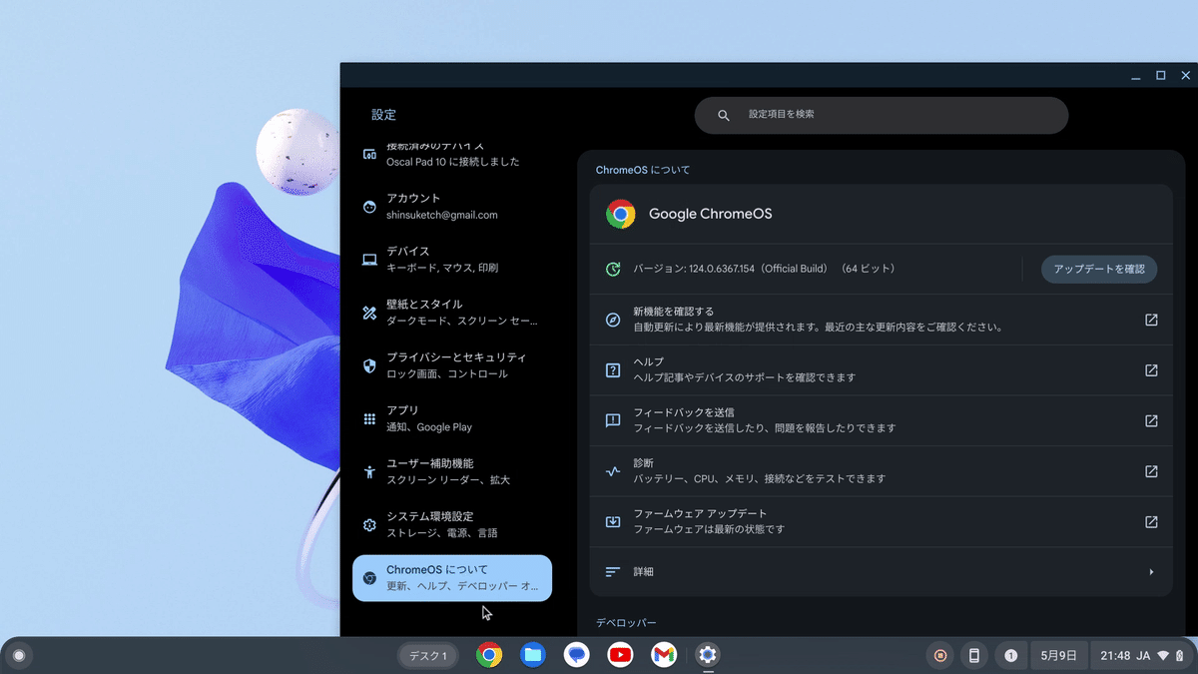1198x674 pixels.
Task: Click the Google ChromeOS logo icon
Action: [x=621, y=214]
